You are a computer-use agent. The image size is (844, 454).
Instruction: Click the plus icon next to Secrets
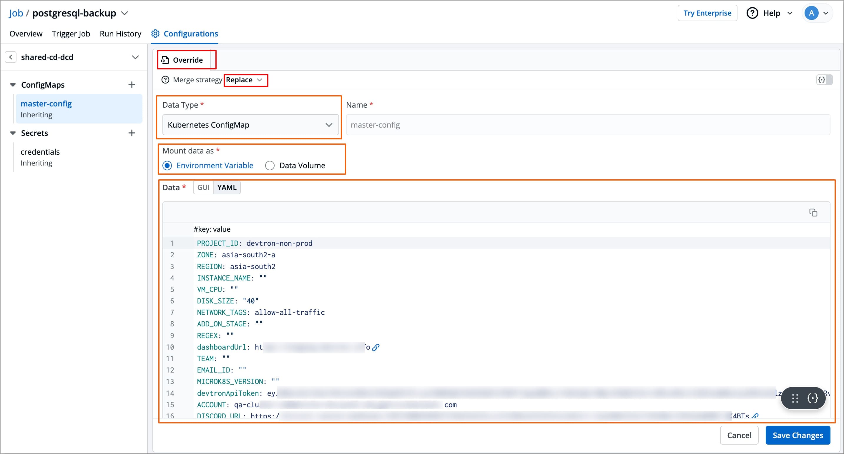[x=132, y=133]
